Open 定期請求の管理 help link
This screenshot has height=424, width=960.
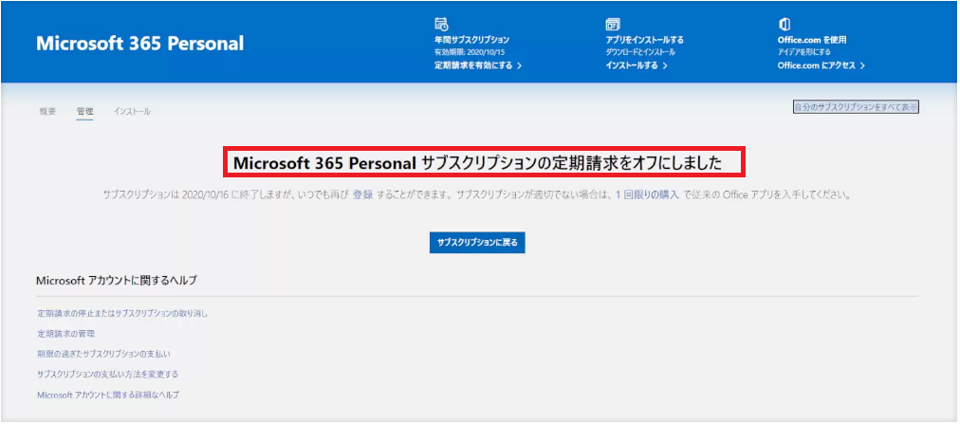point(66,334)
